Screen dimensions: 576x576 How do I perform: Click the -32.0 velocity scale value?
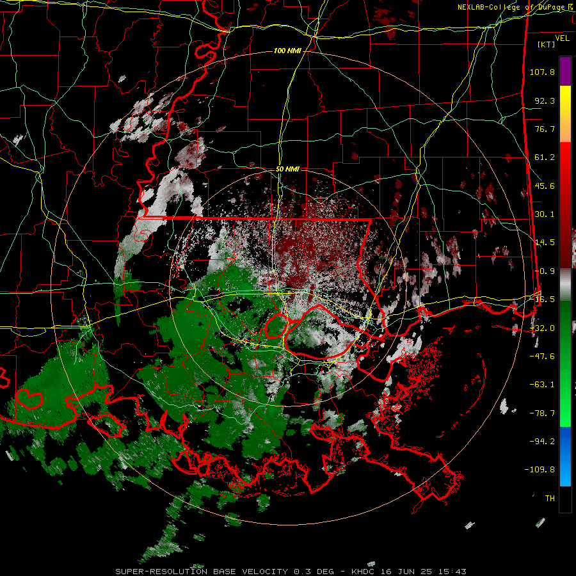point(542,328)
